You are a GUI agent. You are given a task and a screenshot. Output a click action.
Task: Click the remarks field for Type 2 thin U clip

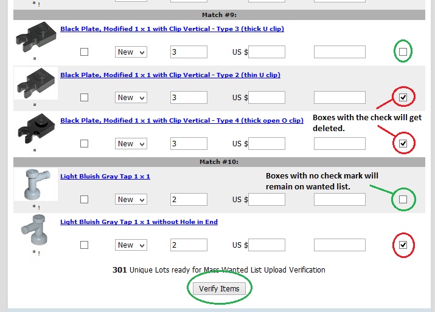(339, 98)
